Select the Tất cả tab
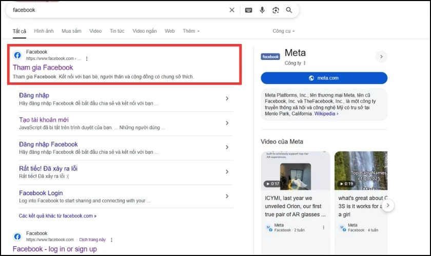 [x=19, y=31]
